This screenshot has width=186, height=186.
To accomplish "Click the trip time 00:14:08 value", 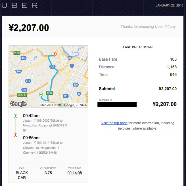I will [x=75, y=173].
